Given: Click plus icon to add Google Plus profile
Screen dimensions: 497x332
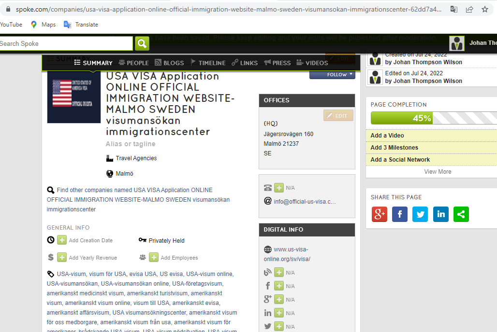Looking at the screenshot, I should (x=279, y=299).
